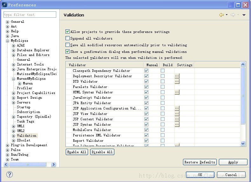Click the Apply button
Screen dimensions: 251x182
tap(233, 162)
